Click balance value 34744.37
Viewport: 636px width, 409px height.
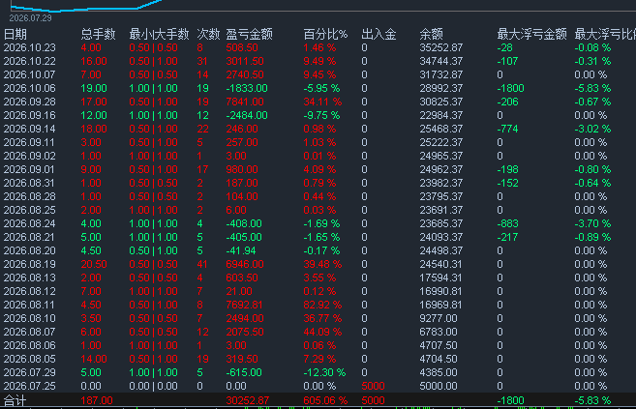(440, 61)
